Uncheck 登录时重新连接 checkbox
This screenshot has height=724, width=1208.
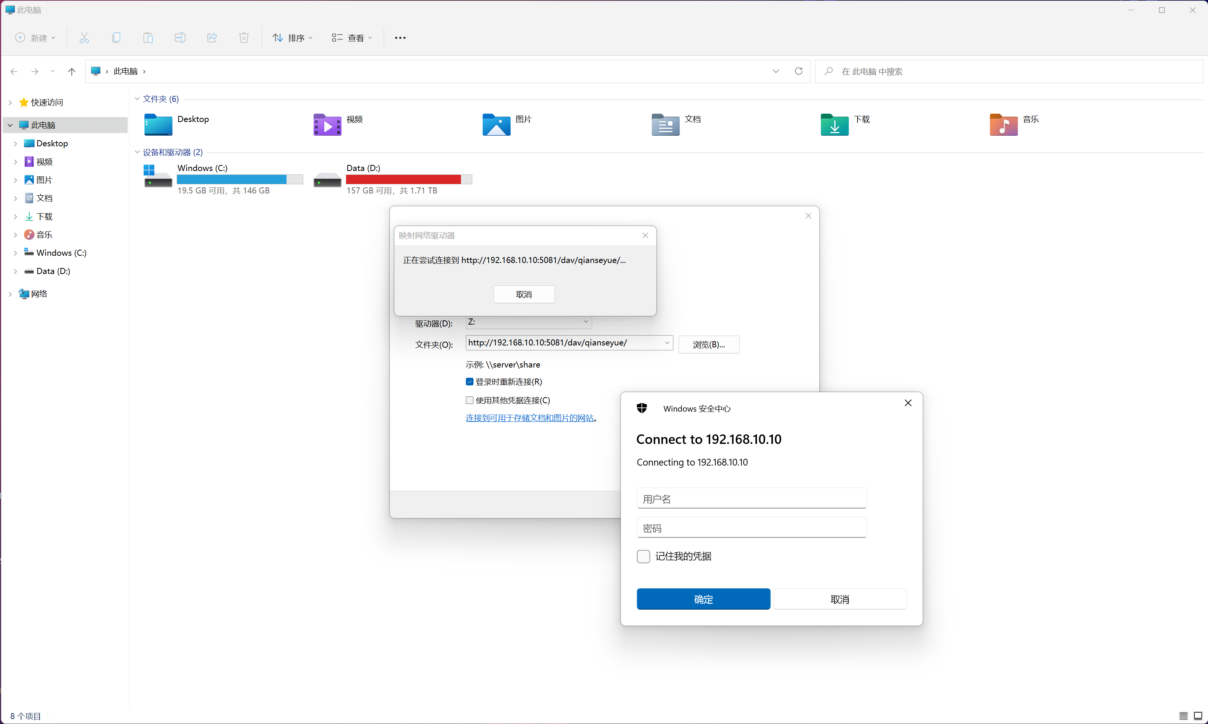[x=470, y=382]
